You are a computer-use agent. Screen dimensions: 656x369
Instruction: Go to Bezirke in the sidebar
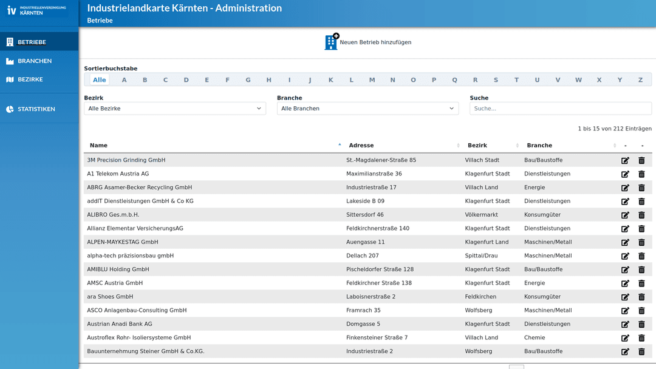[x=39, y=79]
